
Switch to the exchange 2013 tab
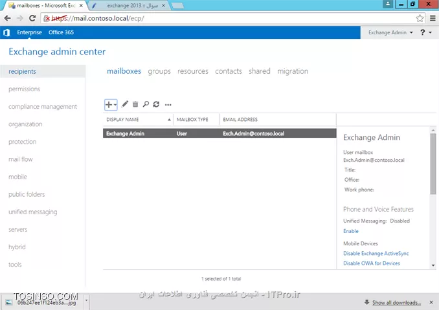[129, 6]
